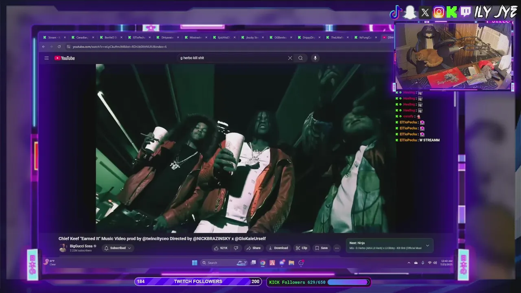Switch to the Canadian tab
The width and height of the screenshot is (521, 293).
pyautogui.click(x=82, y=37)
